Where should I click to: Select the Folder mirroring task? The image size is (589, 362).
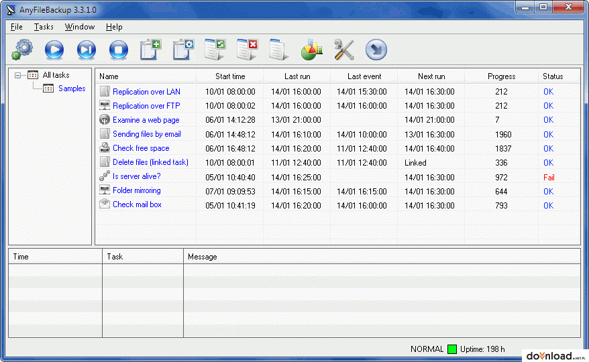(136, 191)
